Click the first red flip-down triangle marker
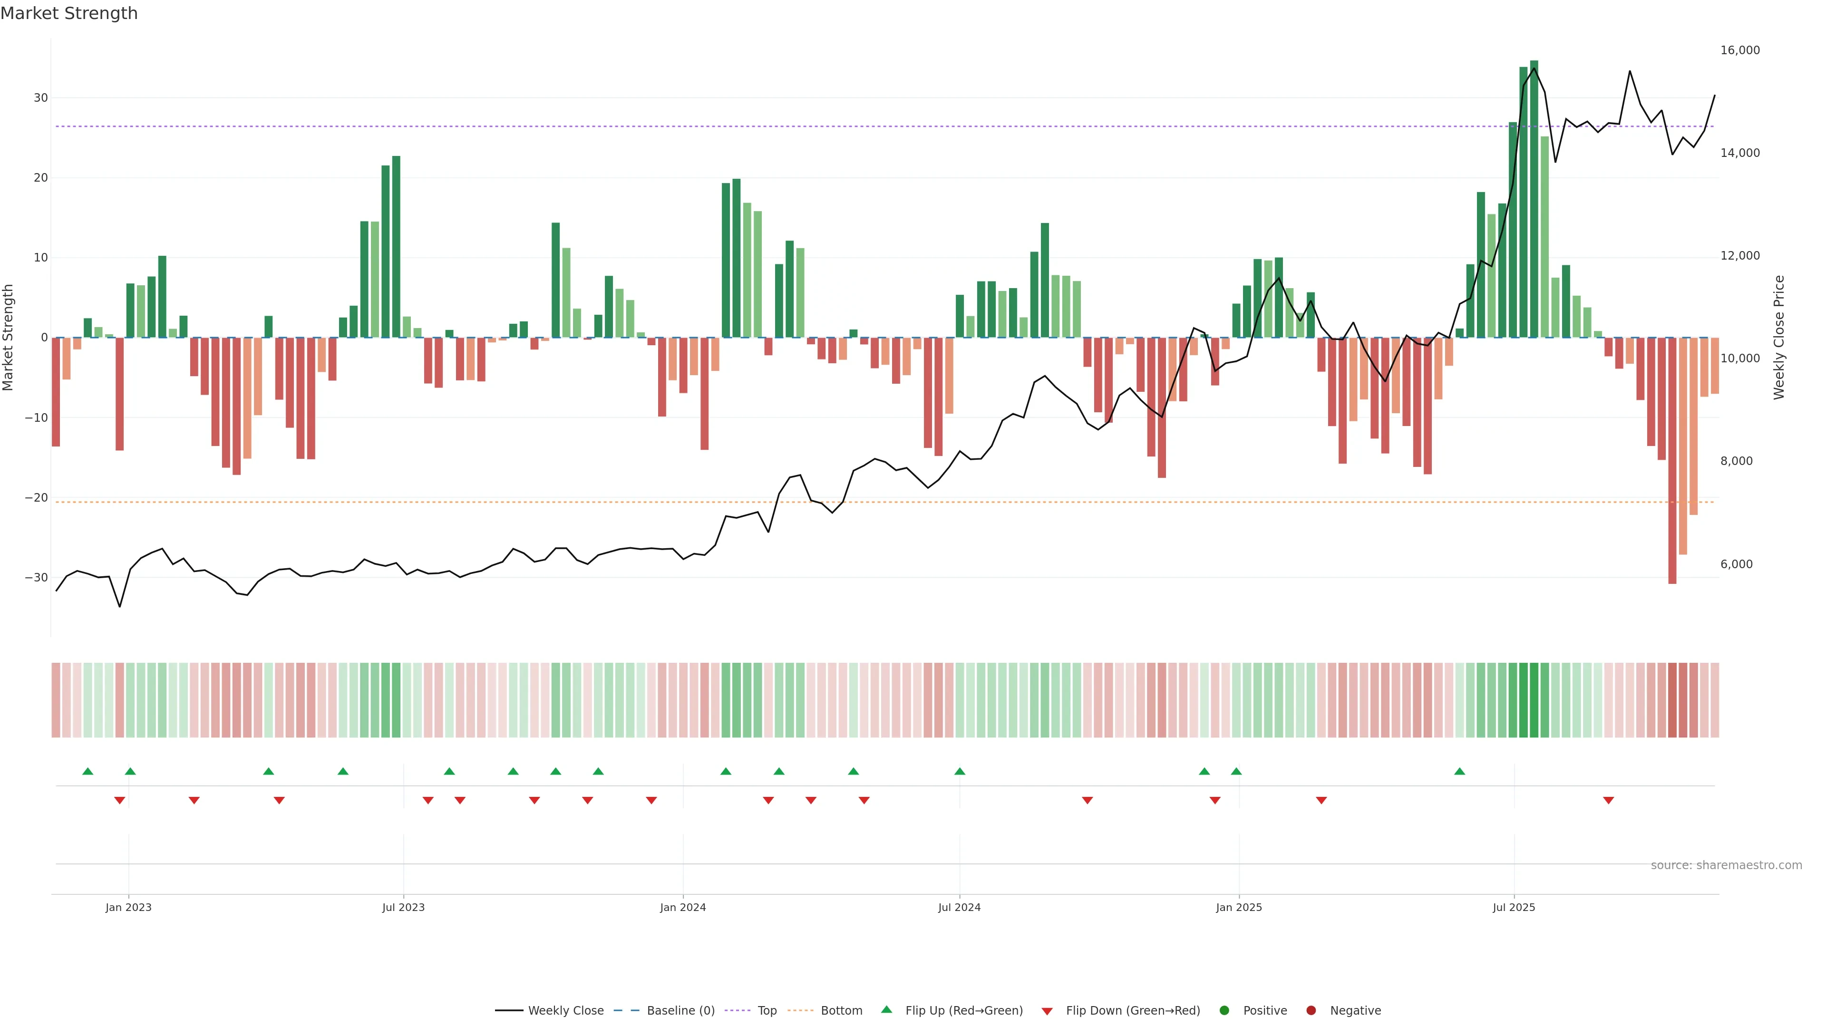The height and width of the screenshot is (1027, 1826). 120,800
